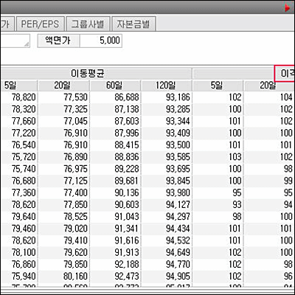Select the cell 93,500
This screenshot has width=295, height=295.
(167, 145)
